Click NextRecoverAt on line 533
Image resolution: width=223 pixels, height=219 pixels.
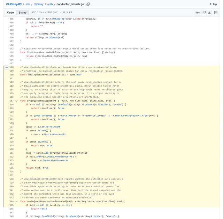point(60,160)
